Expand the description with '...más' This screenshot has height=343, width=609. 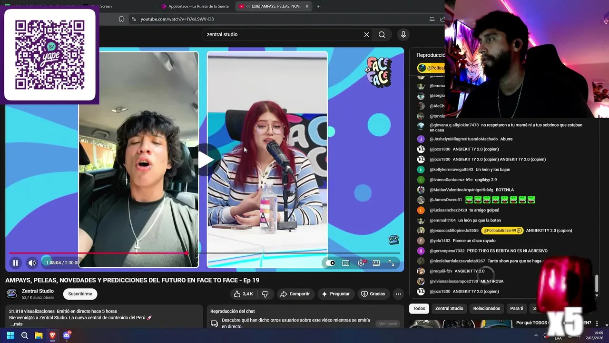17,324
